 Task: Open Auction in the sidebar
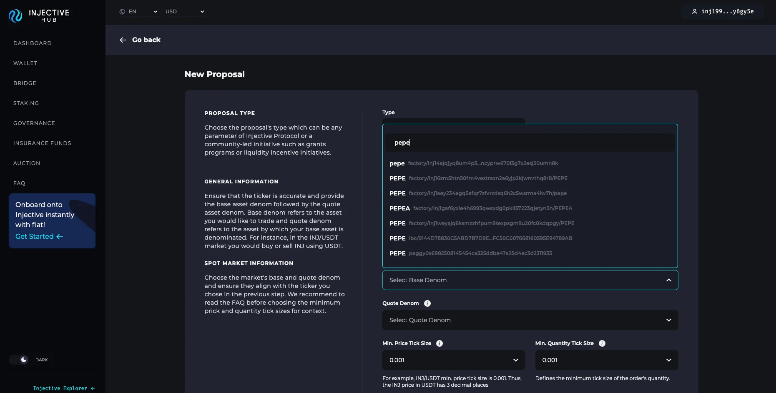[27, 163]
